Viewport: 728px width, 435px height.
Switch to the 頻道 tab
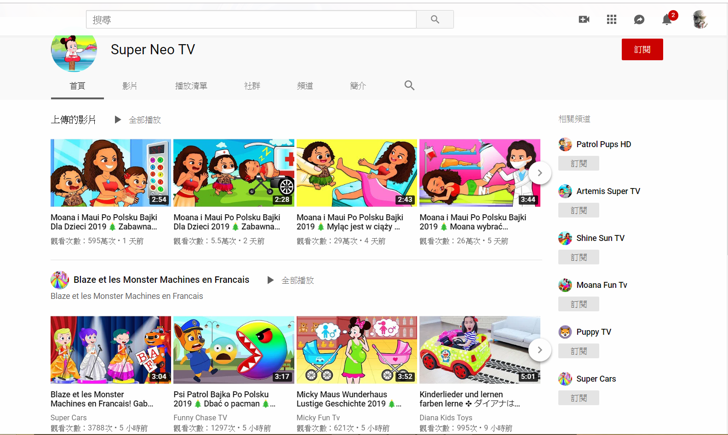click(x=305, y=86)
